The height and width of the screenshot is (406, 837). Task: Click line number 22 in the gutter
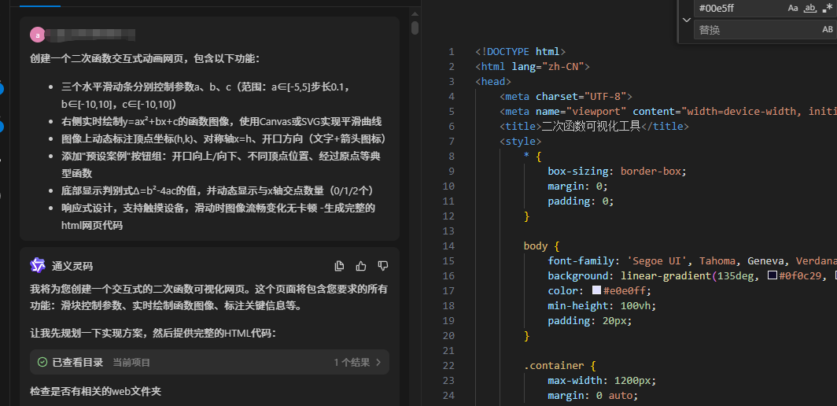(x=448, y=366)
